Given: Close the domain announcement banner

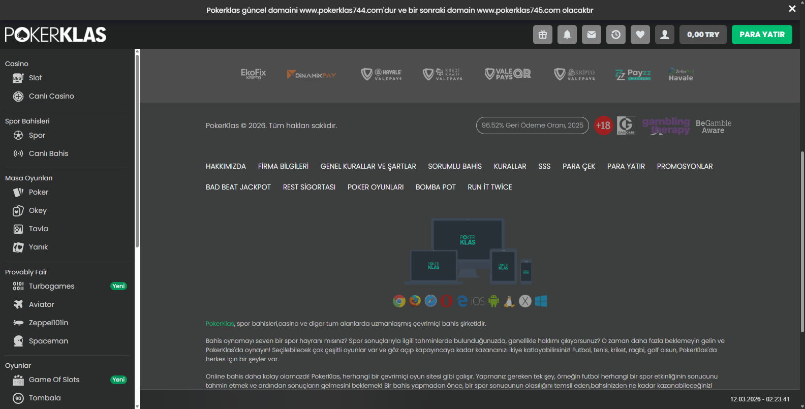Looking at the screenshot, I should [792, 9].
